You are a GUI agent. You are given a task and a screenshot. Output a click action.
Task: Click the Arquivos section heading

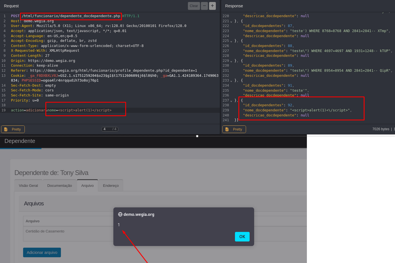[x=34, y=204]
